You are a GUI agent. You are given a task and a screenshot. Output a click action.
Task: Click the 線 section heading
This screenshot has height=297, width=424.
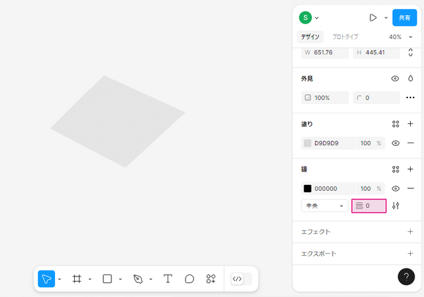pos(304,169)
